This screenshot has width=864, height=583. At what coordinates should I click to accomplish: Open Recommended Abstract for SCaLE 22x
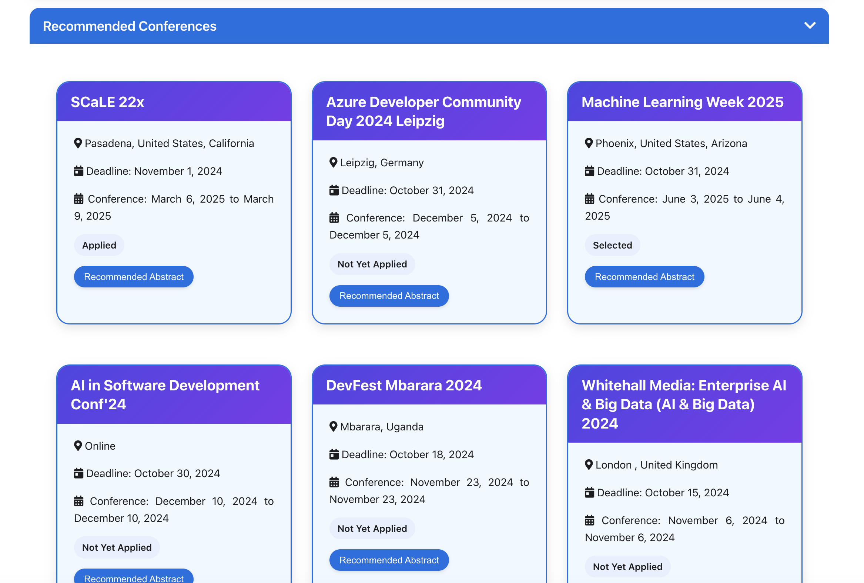[x=134, y=277]
